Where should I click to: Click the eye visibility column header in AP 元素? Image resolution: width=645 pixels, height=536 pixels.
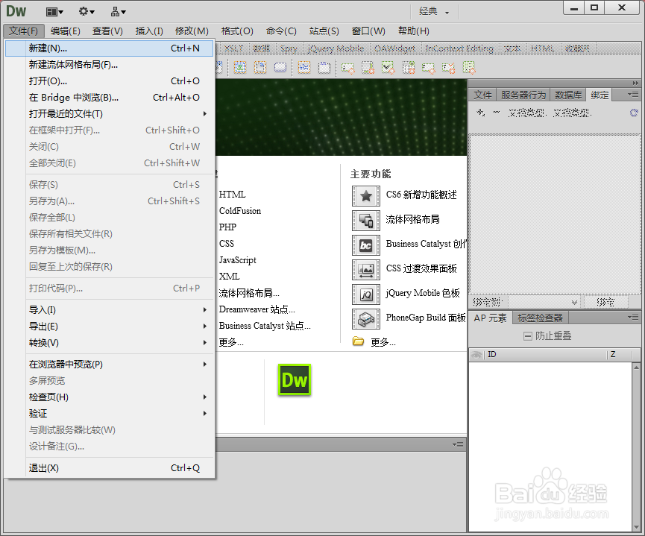(476, 355)
